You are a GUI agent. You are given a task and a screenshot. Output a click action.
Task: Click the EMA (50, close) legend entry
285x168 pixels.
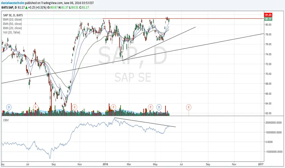(x=12, y=24)
